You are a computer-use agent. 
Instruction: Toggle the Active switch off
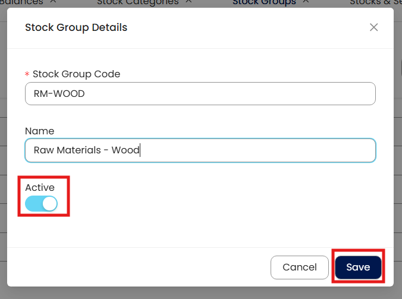(41, 204)
